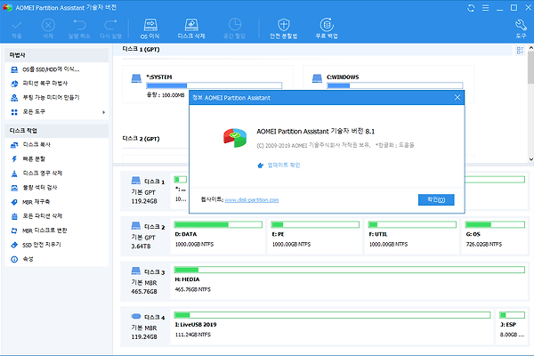
Task: Close the AOMEI info dialog
Action: pyautogui.click(x=457, y=96)
